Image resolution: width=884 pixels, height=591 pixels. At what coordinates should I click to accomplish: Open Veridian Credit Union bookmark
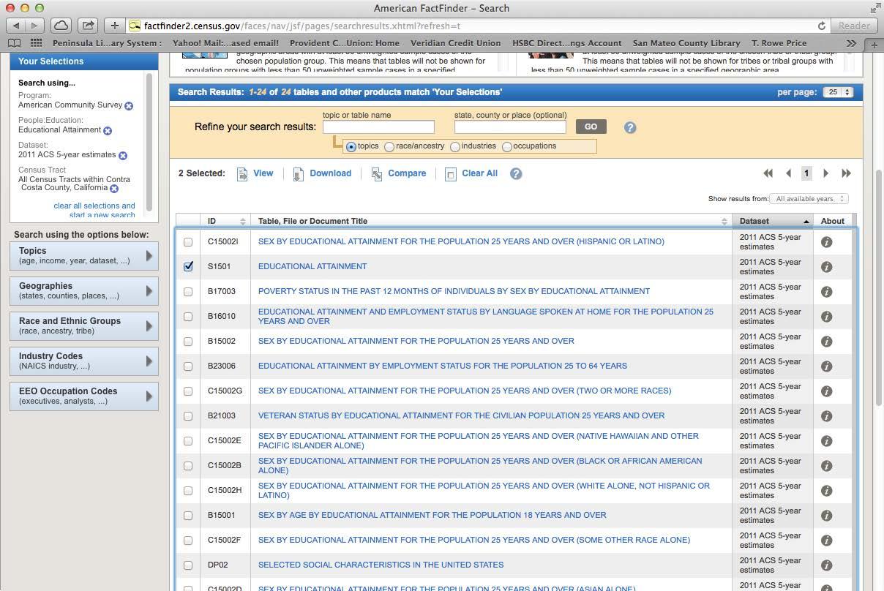coord(456,43)
